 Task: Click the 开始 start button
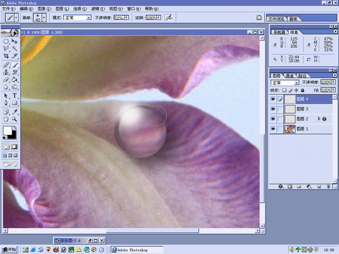coord(9,250)
